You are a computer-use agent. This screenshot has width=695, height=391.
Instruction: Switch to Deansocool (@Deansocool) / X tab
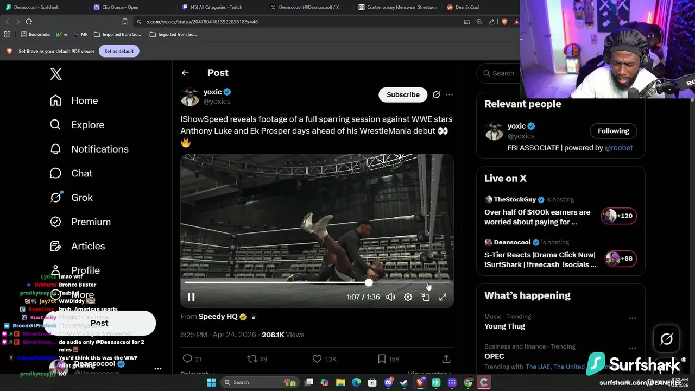click(x=308, y=7)
